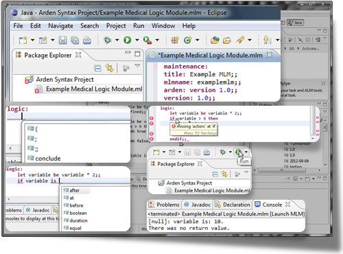Close the *Example Medical Logic Module.mlm editor tab
This screenshot has width=343, height=254.
coord(270,55)
